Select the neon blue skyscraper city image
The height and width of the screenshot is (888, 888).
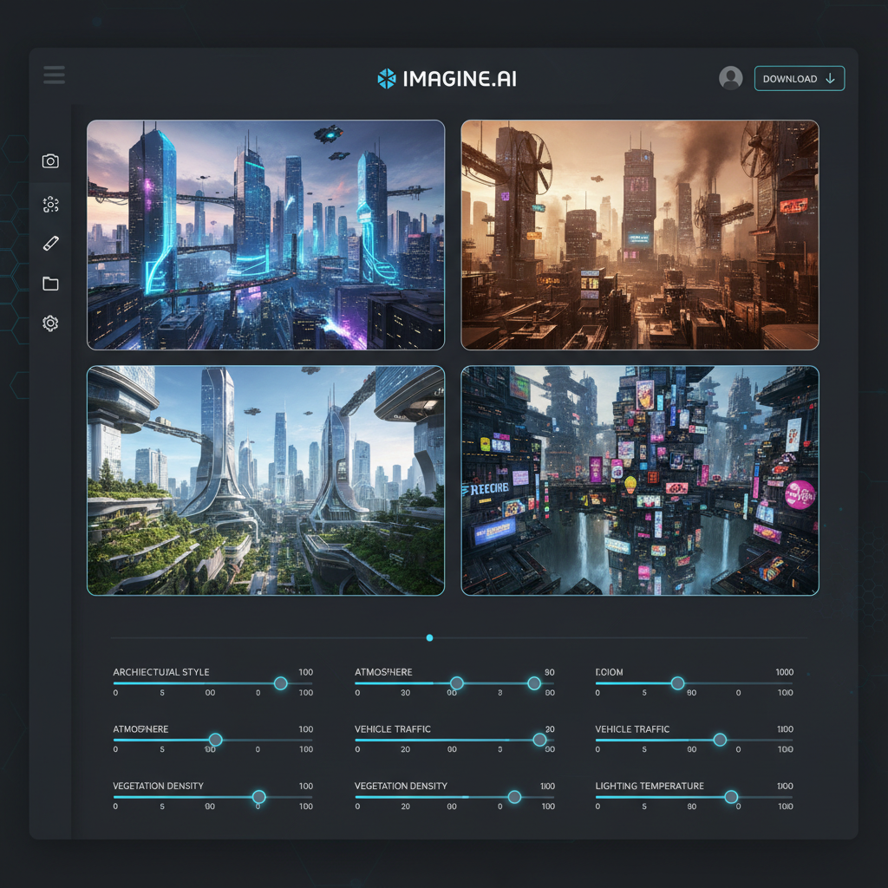click(x=265, y=235)
